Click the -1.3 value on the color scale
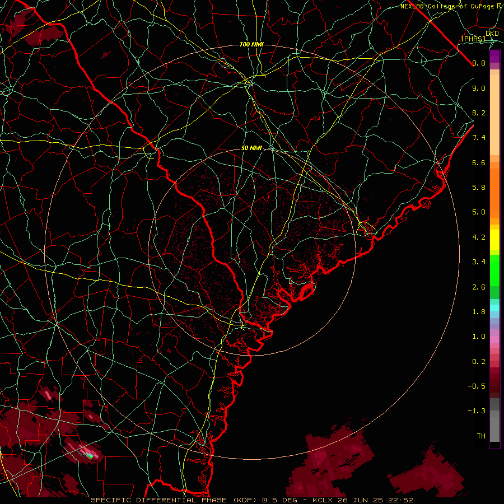This screenshot has height=504, width=504. pos(477,411)
